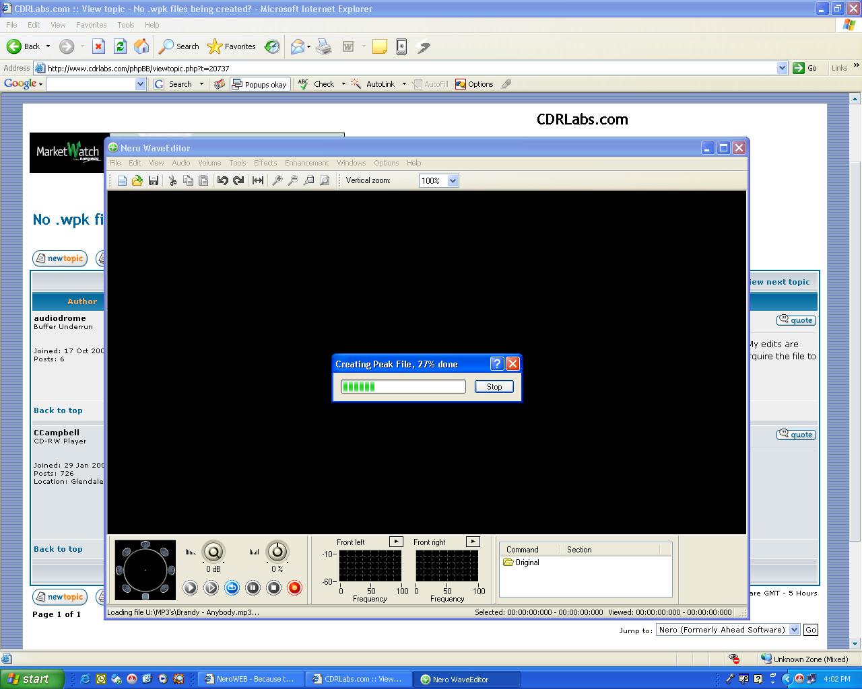The width and height of the screenshot is (862, 689).
Task: Click Back to top under audiodrome's post
Action: pyautogui.click(x=58, y=410)
